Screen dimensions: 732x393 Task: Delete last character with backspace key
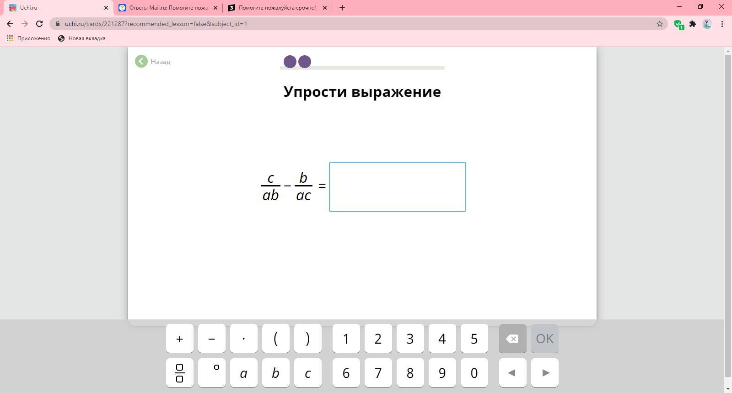click(513, 339)
